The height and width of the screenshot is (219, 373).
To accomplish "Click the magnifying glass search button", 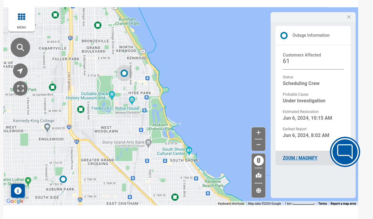I will [20, 47].
